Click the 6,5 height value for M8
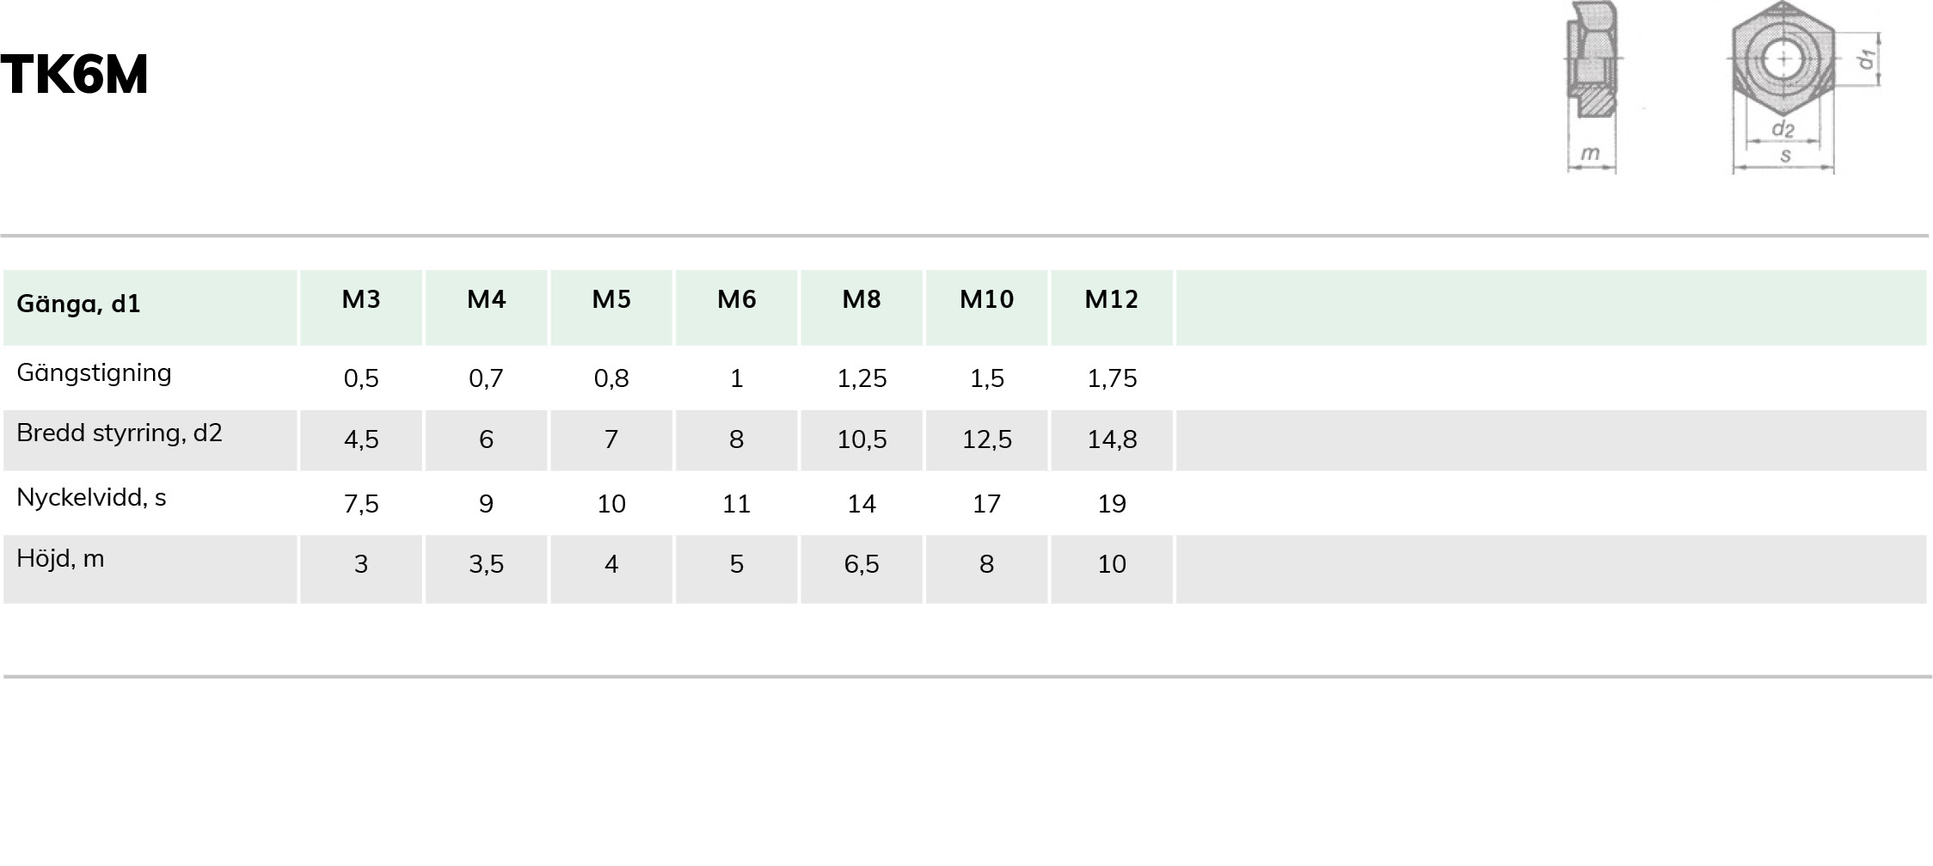The image size is (1933, 866). click(862, 564)
